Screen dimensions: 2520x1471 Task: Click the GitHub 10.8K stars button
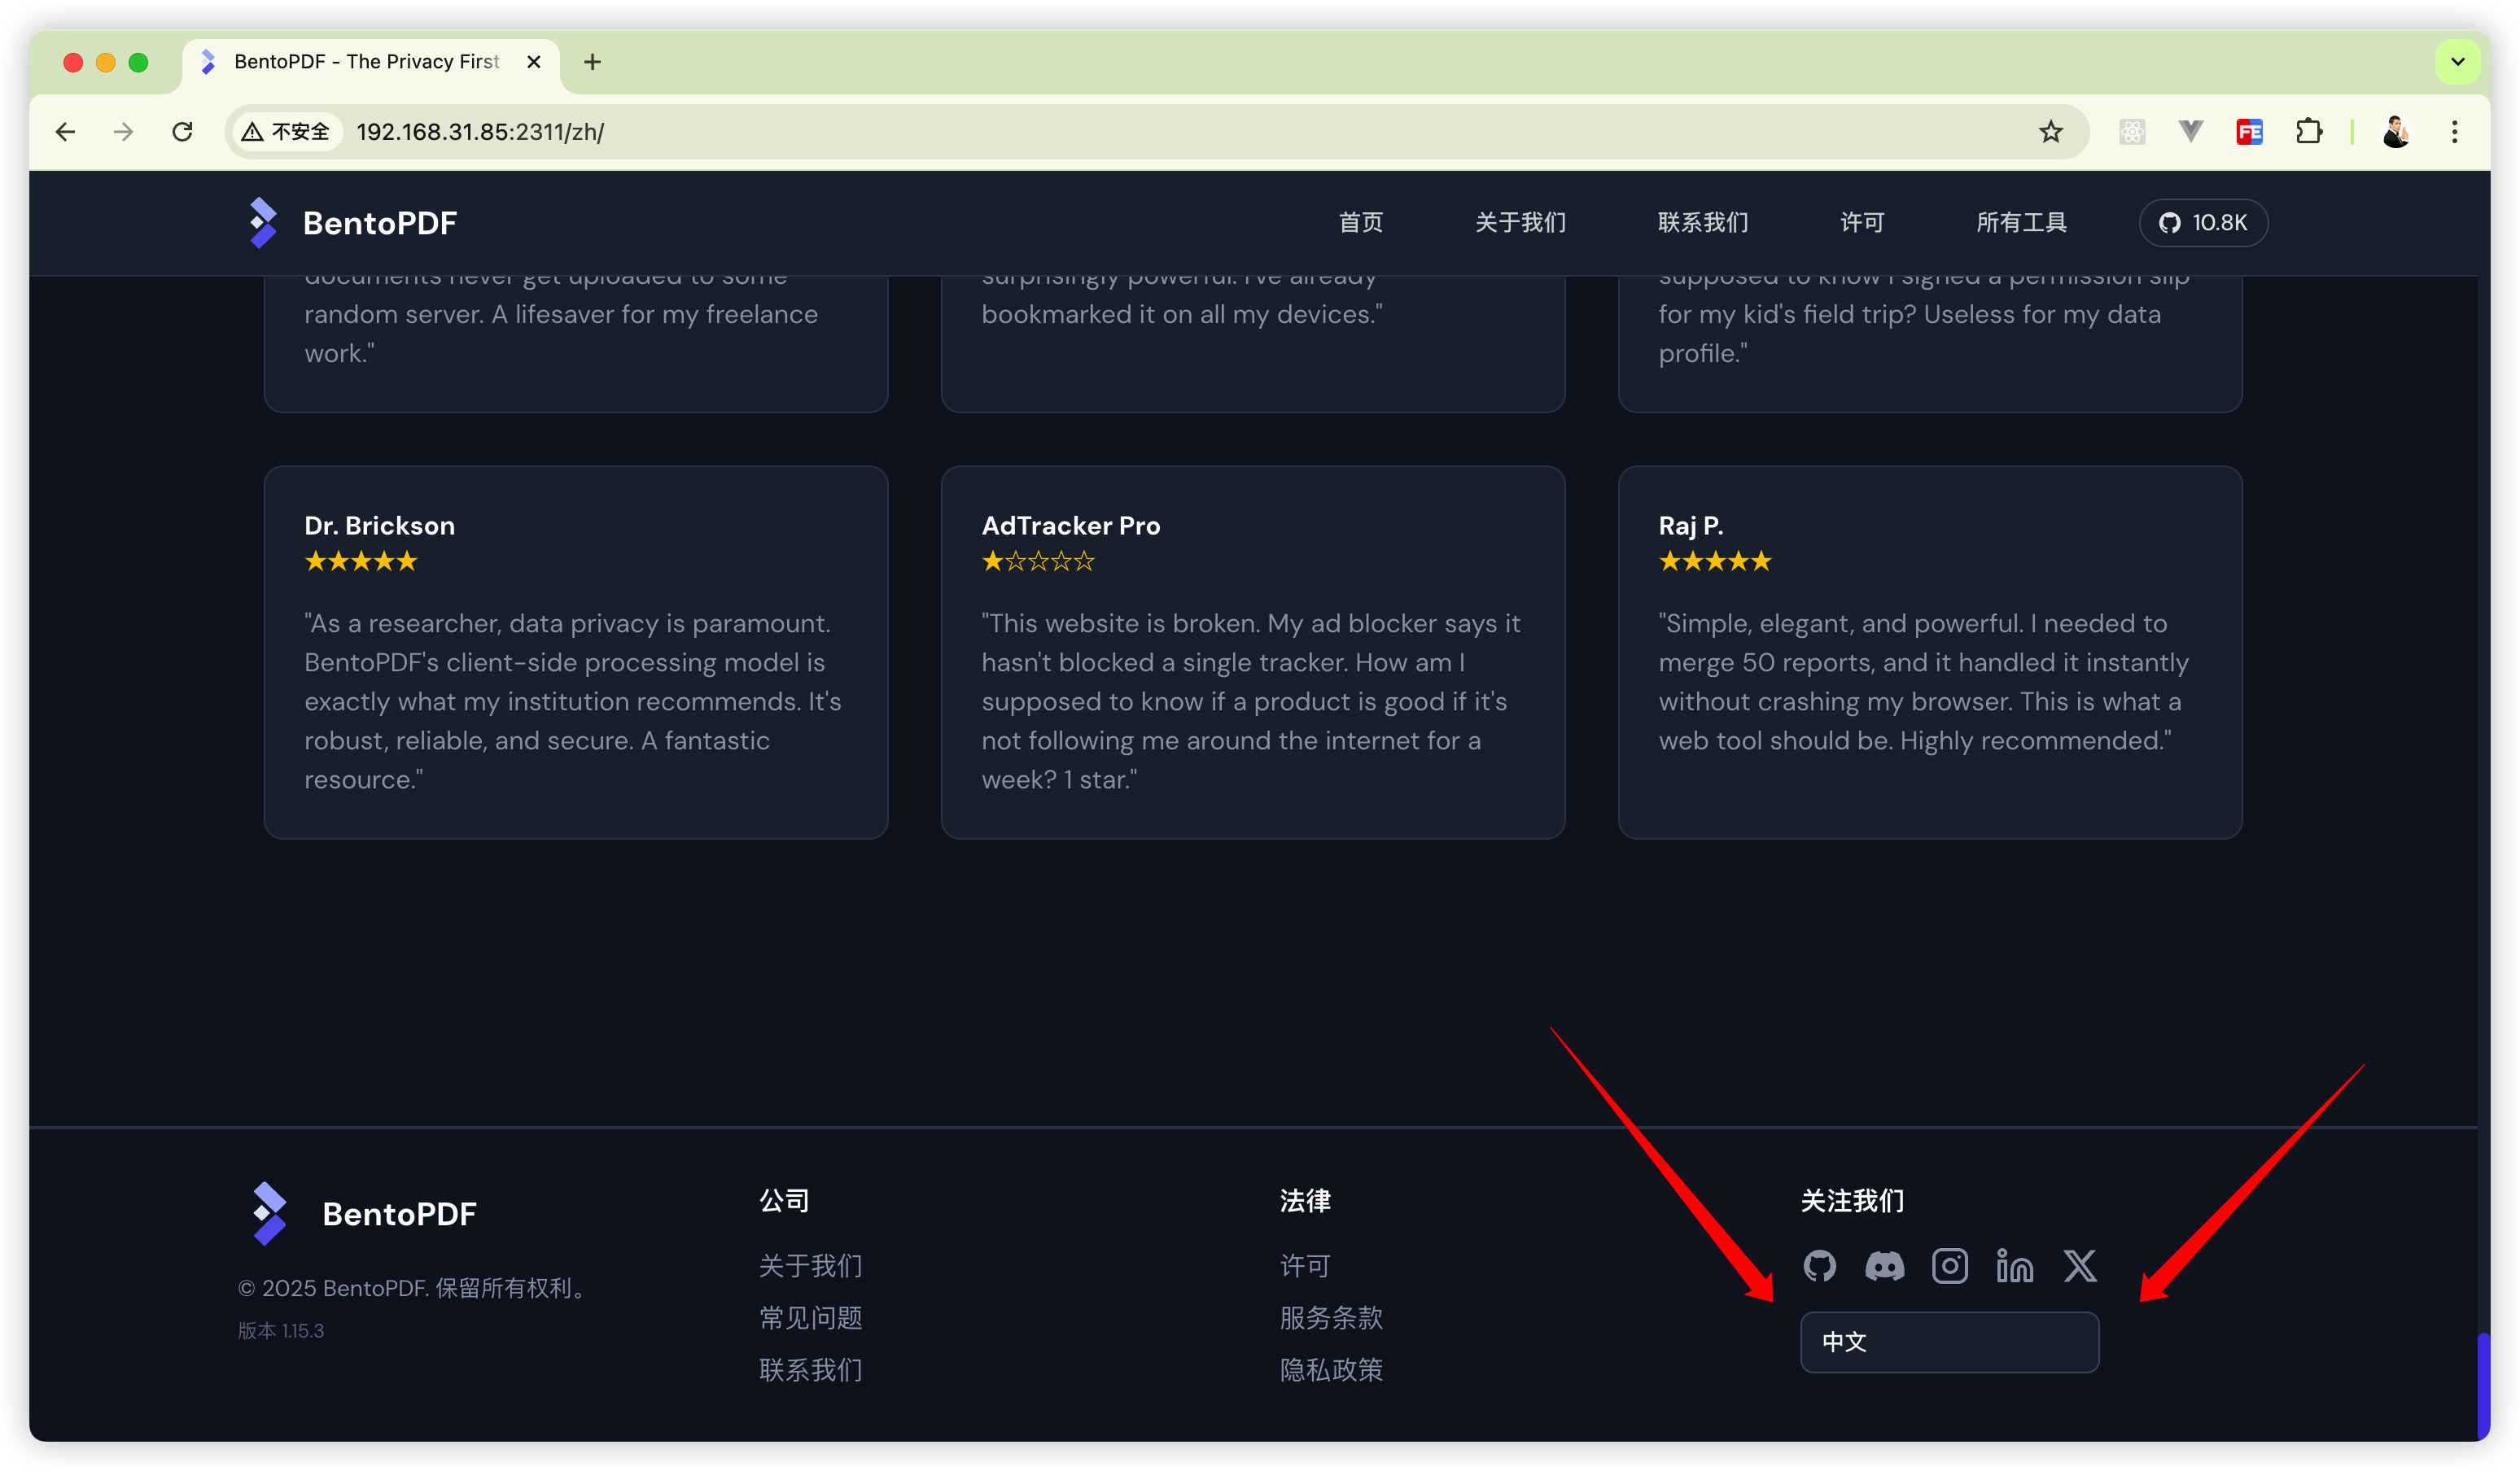(2203, 223)
